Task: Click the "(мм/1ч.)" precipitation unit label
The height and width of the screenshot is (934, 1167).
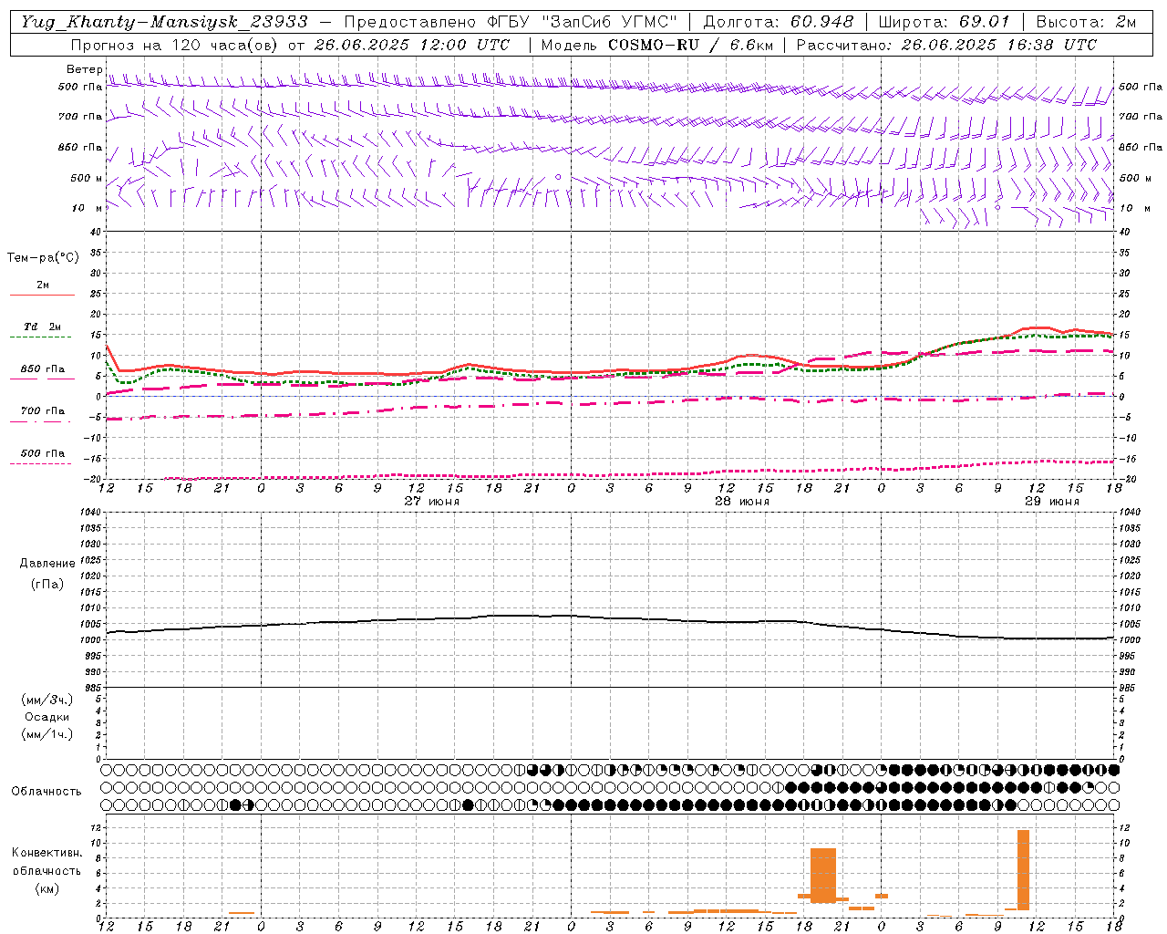Action: [47, 734]
